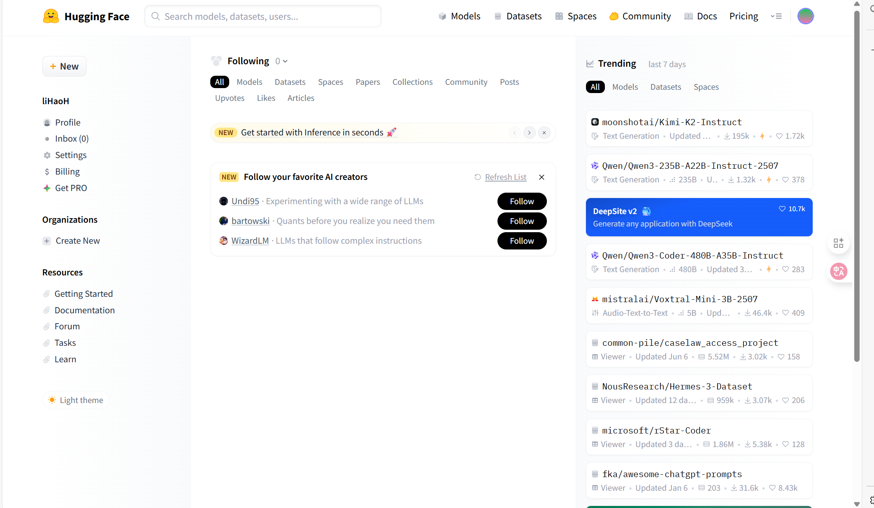Close the Follow AI creators card
The height and width of the screenshot is (508, 874).
pos(542,177)
